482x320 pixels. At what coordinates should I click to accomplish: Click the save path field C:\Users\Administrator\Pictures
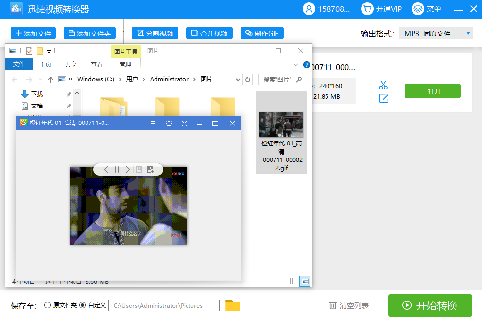tap(164, 305)
